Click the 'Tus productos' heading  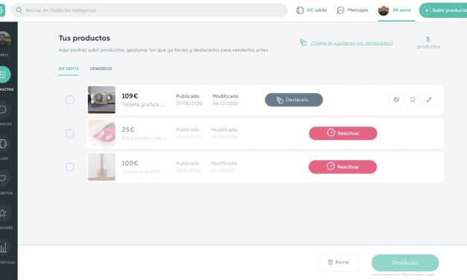(x=84, y=38)
